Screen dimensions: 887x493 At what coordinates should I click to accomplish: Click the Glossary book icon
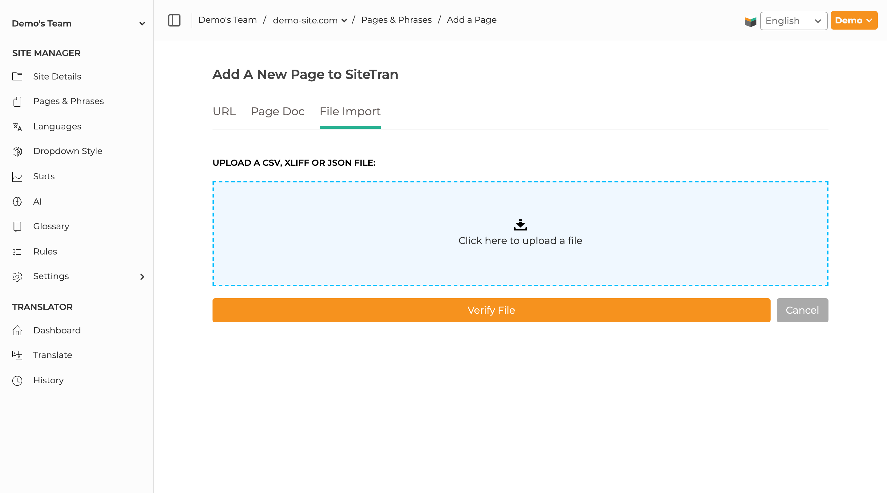pos(17,226)
